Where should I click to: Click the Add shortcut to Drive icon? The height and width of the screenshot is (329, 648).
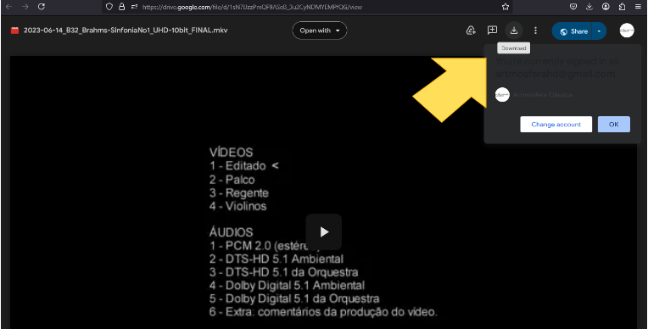471,31
